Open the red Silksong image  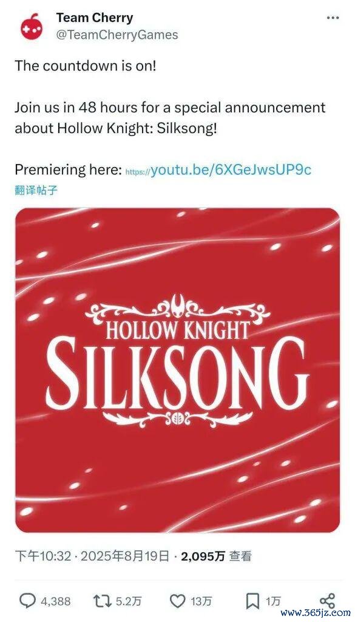pos(177,370)
